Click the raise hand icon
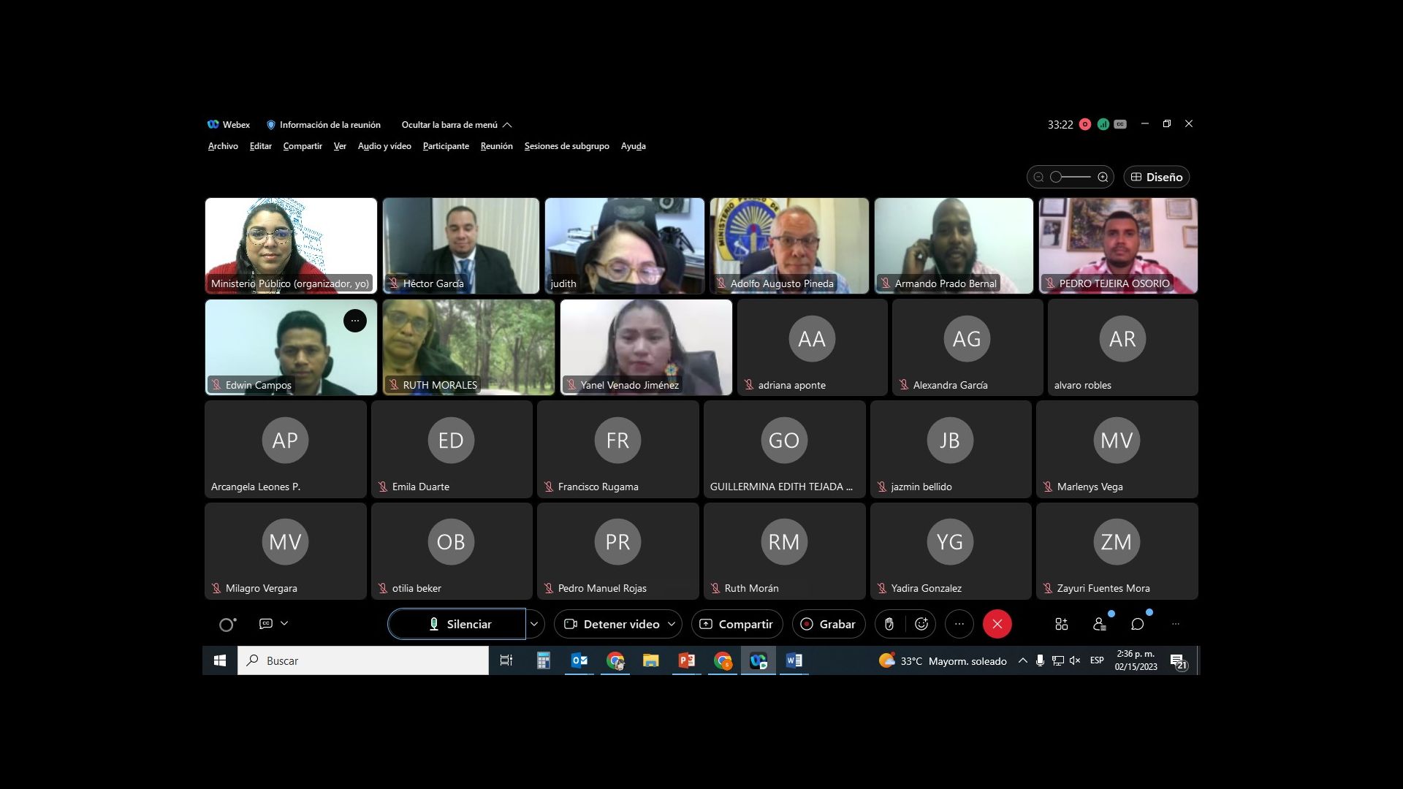 pos(889,624)
